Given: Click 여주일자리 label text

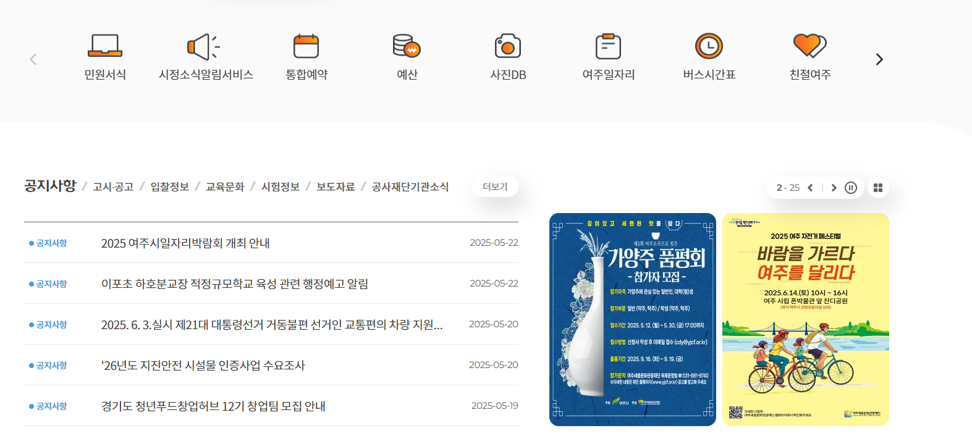Looking at the screenshot, I should [x=609, y=75].
